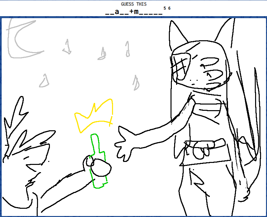Click the gray shape nearest the crescent moon
This screenshot has height=217, width=267.
point(67,47)
